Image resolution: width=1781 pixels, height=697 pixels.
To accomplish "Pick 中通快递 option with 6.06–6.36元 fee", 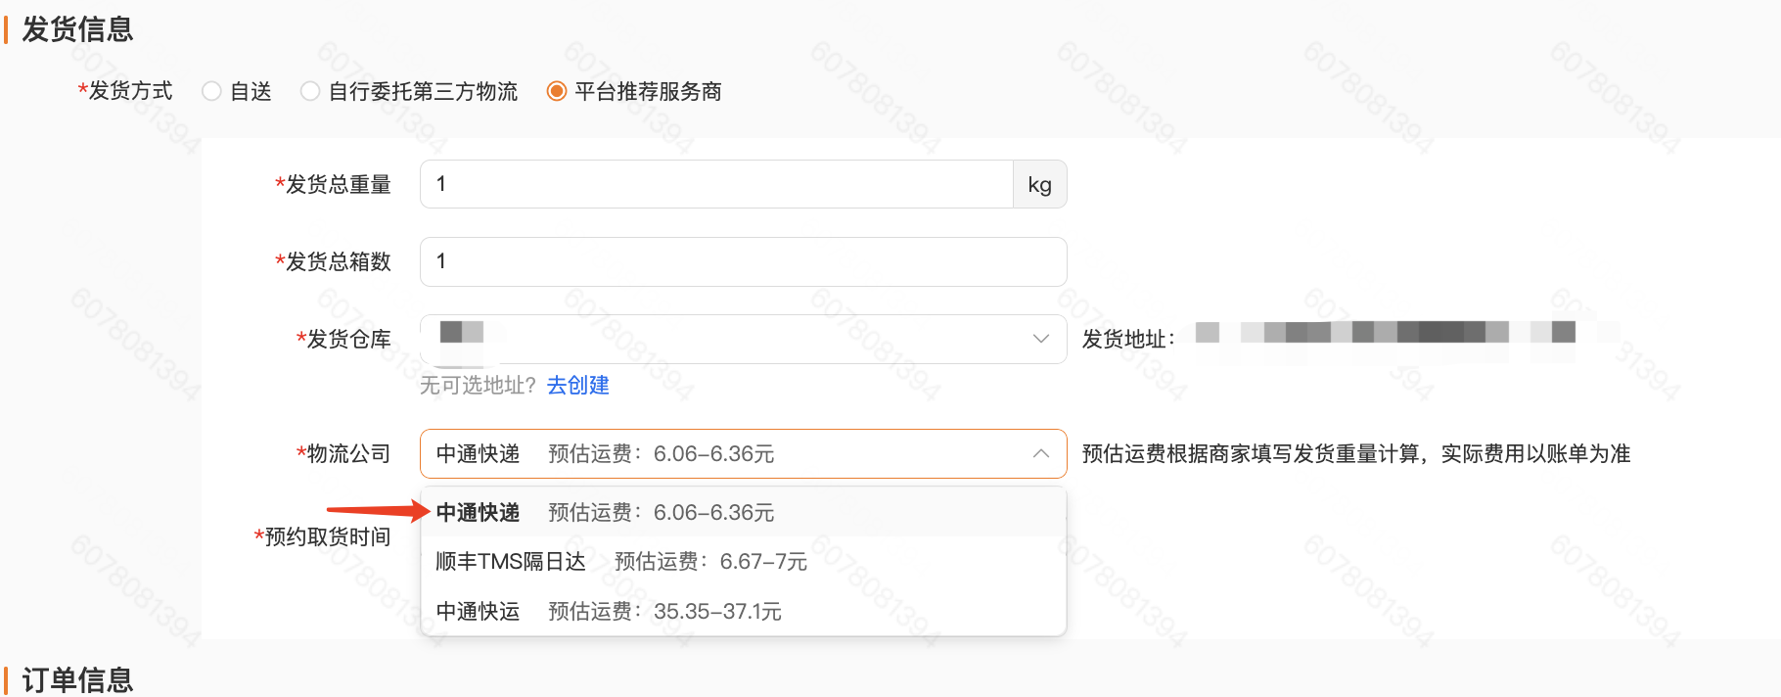I will click(x=744, y=512).
